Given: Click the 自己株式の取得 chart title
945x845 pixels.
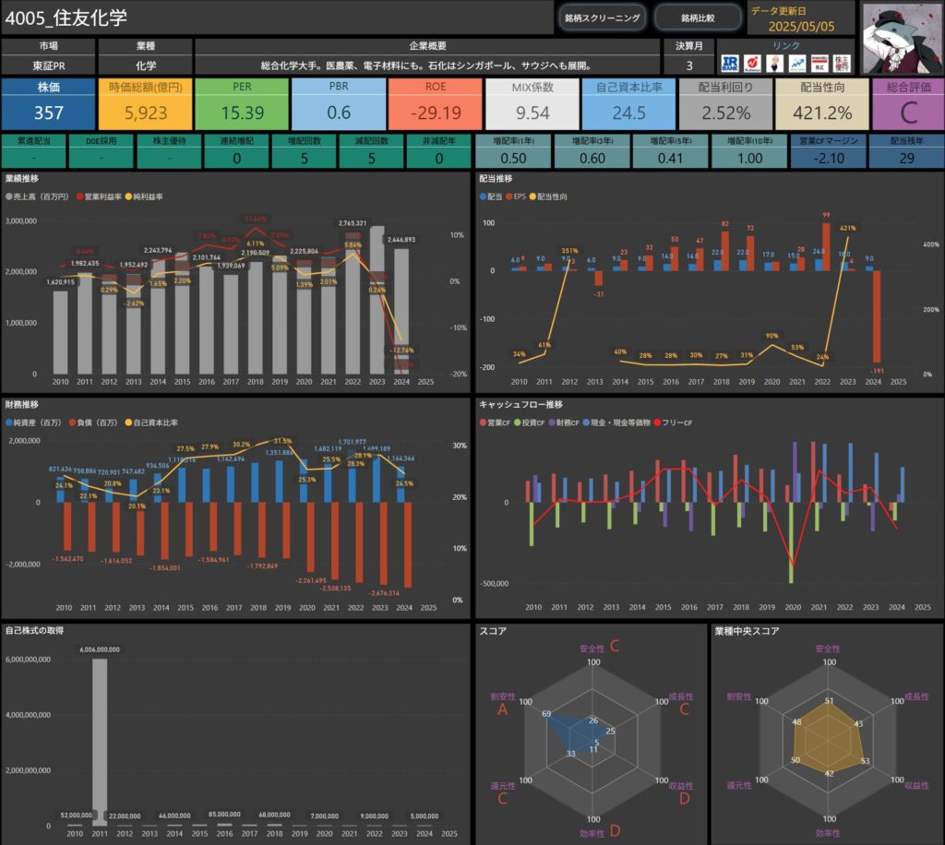Looking at the screenshot, I should [x=34, y=631].
